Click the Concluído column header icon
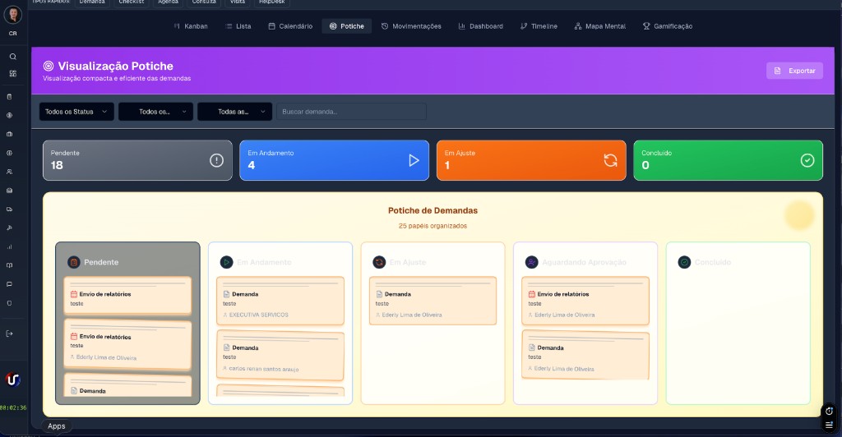 (x=684, y=262)
